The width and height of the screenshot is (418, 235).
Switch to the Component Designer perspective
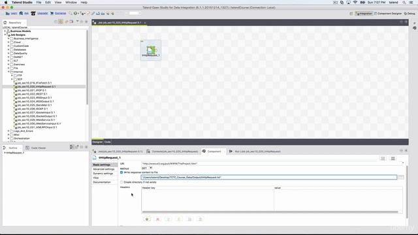point(388,13)
